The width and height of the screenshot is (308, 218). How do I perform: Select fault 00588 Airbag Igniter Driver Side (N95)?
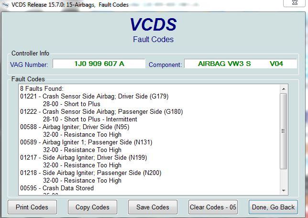click(75, 127)
